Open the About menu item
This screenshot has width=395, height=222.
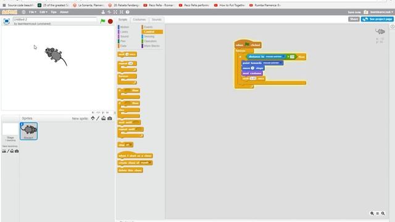click(x=64, y=12)
